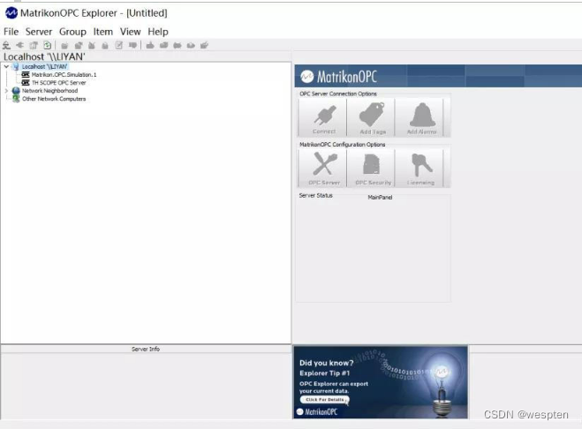Click the Other Network Computers icon
This screenshot has height=429, width=582.
click(x=16, y=99)
